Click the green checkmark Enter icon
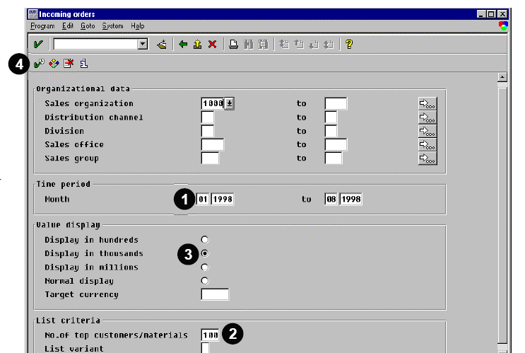 pyautogui.click(x=38, y=44)
